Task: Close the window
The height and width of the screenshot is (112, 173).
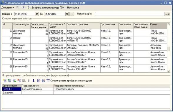Action: [170, 3]
